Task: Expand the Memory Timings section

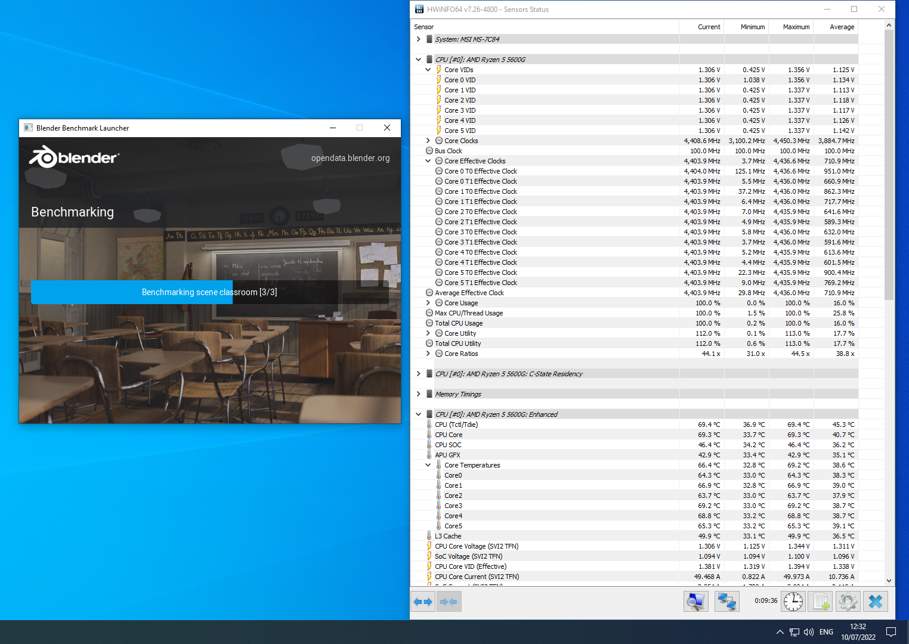Action: click(418, 394)
